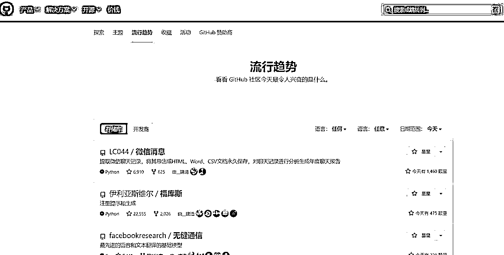Open the 625 forks count of LC044
This screenshot has width=504, height=255.
(158, 172)
